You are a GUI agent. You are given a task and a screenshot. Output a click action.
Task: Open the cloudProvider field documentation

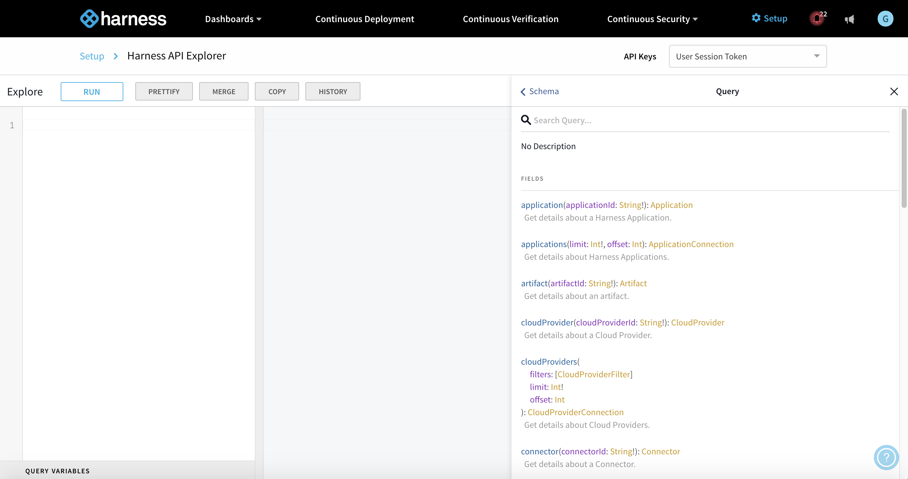click(x=547, y=322)
